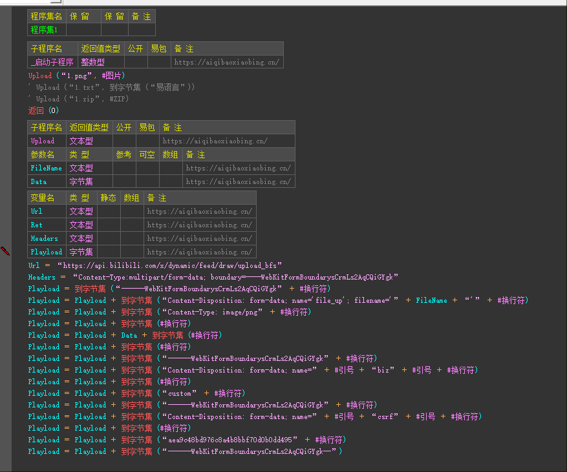Click the 静态 column header
This screenshot has width=567, height=472.
click(109, 198)
